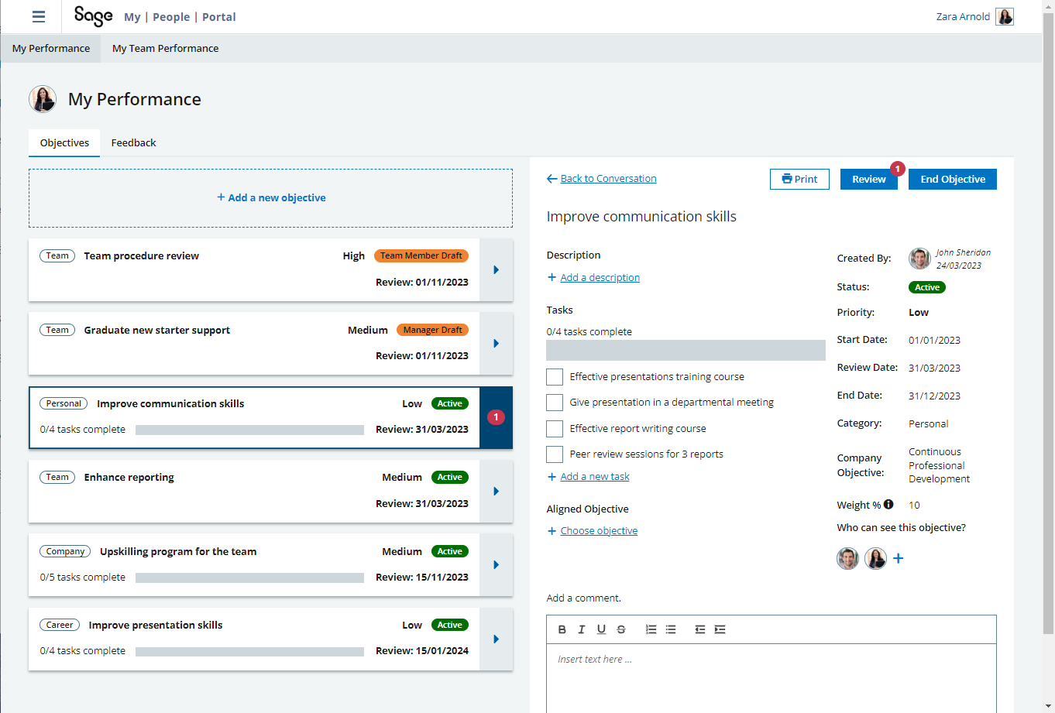Expand the Enhance reporting objective arrow
The height and width of the screenshot is (713, 1055).
click(x=496, y=492)
